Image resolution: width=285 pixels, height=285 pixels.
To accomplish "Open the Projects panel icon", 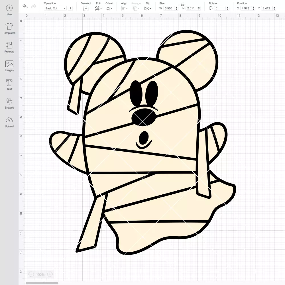I will click(x=9, y=45).
